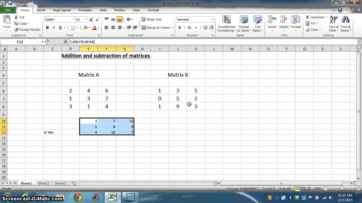The width and height of the screenshot is (362, 203).
Task: Switch to Review tab
Action: pos(120,10)
